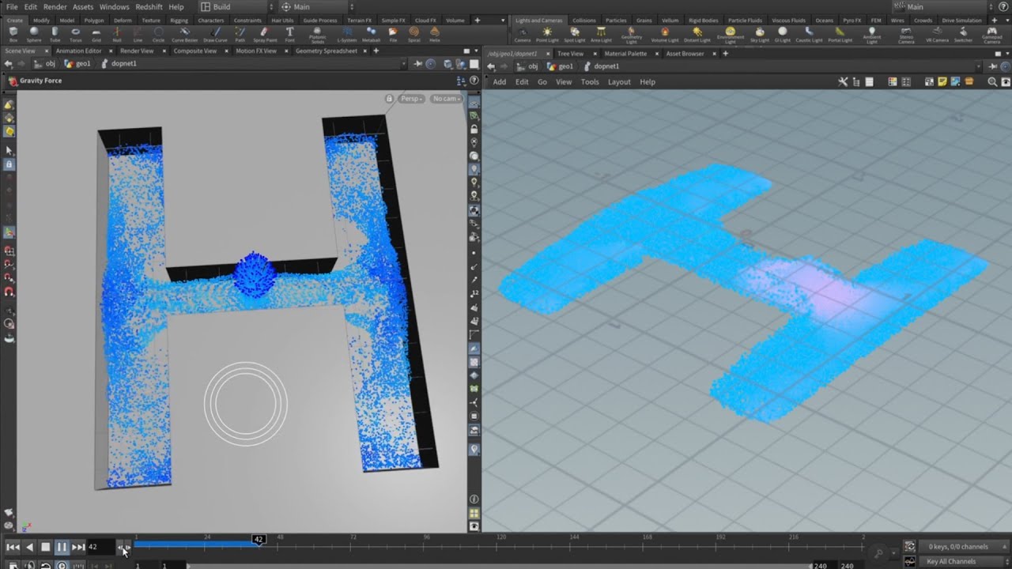Select the Draw Curve shelf tool
This screenshot has height=569, width=1012.
pyautogui.click(x=215, y=34)
